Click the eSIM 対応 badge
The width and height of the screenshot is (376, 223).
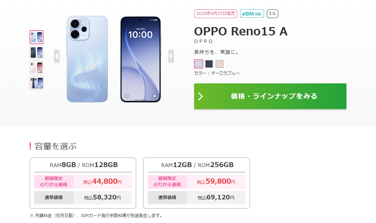click(252, 14)
